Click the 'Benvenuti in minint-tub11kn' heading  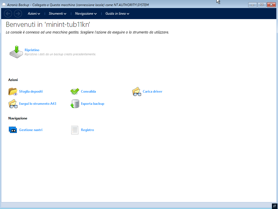tap(48, 24)
